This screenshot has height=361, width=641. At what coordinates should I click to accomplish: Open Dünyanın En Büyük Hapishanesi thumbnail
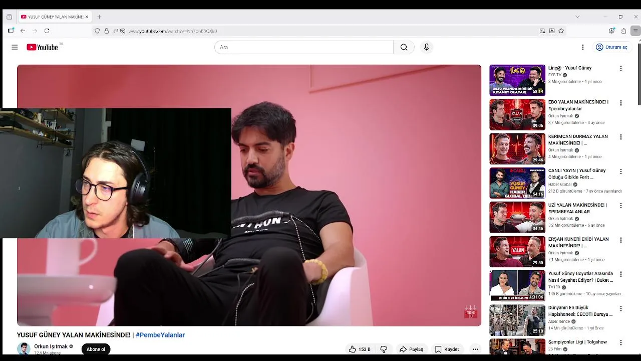(x=517, y=320)
